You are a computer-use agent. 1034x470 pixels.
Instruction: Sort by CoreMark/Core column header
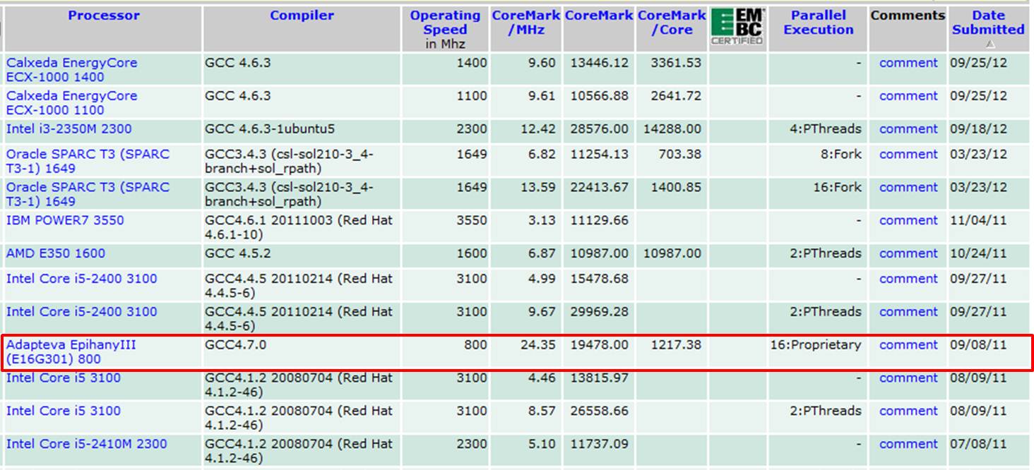point(671,23)
